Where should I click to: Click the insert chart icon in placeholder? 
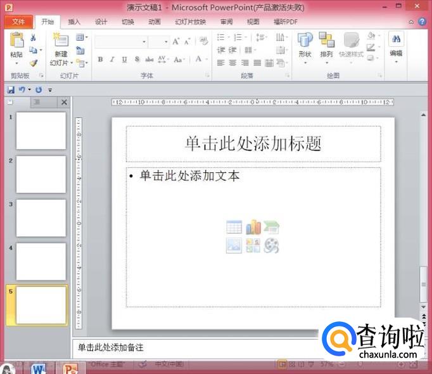coord(253,228)
